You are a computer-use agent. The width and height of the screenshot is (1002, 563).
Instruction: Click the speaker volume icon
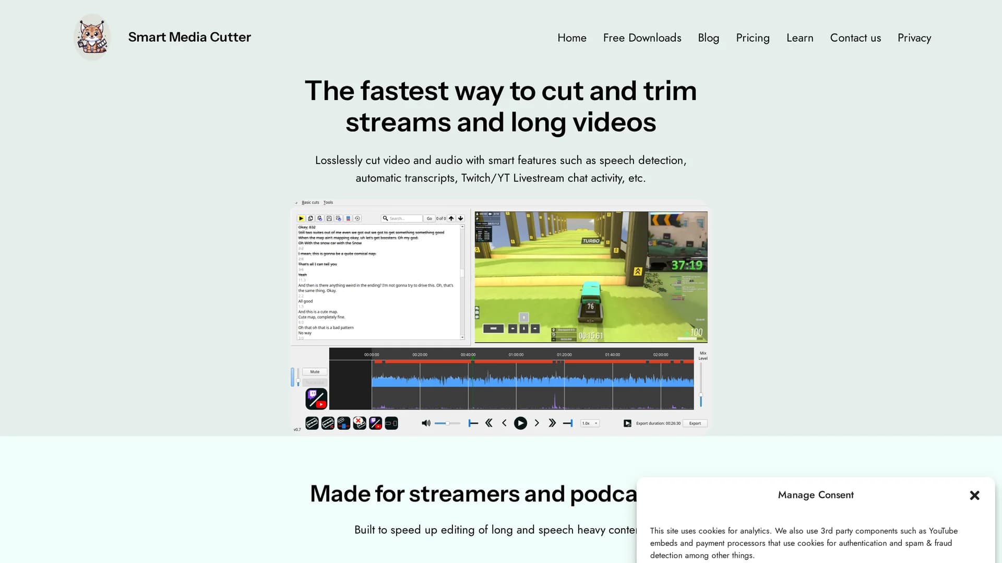[426, 423]
